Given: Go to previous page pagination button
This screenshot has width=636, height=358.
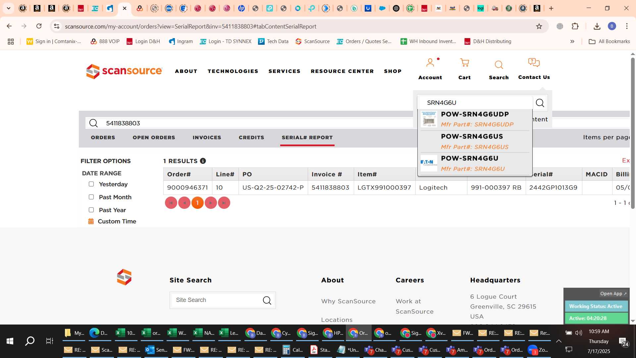Looking at the screenshot, I should pyautogui.click(x=184, y=203).
